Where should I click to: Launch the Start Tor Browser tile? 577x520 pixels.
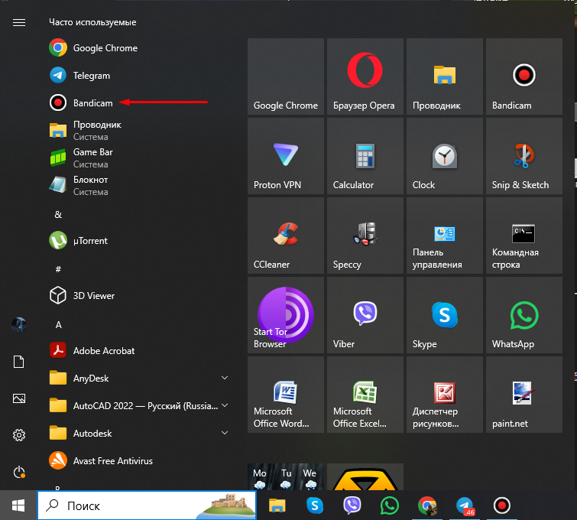point(286,315)
